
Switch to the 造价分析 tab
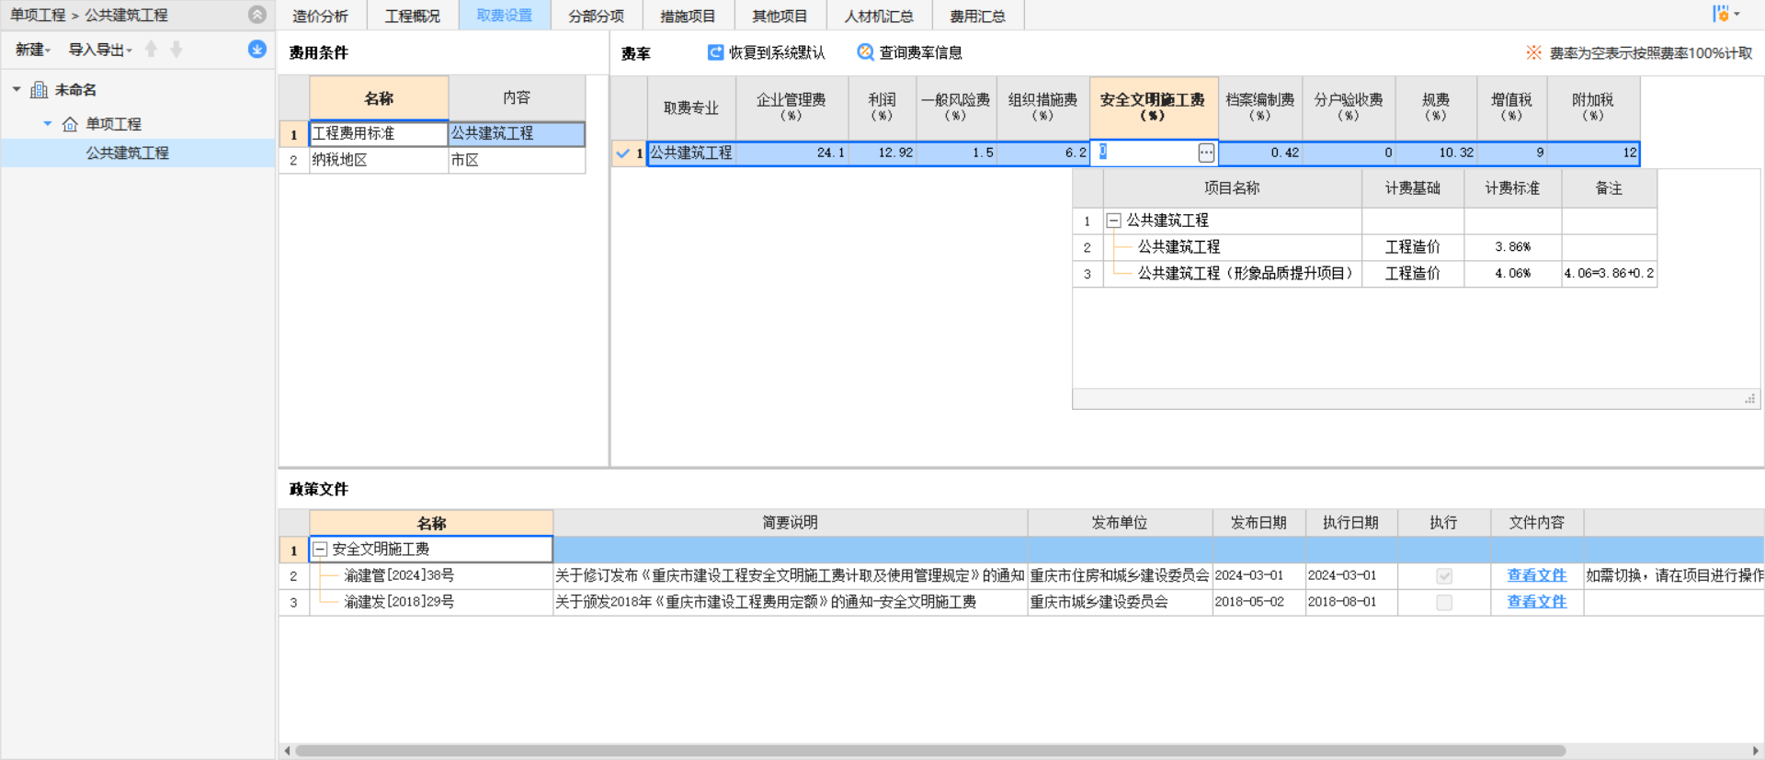(320, 16)
